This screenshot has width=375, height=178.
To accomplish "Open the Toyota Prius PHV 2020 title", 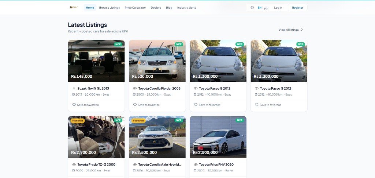I will coord(216,165).
